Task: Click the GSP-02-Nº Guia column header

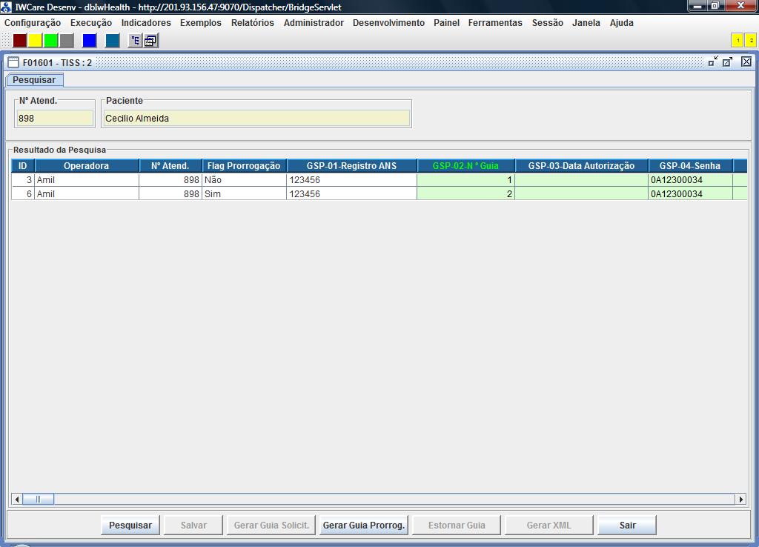Action: click(x=465, y=165)
